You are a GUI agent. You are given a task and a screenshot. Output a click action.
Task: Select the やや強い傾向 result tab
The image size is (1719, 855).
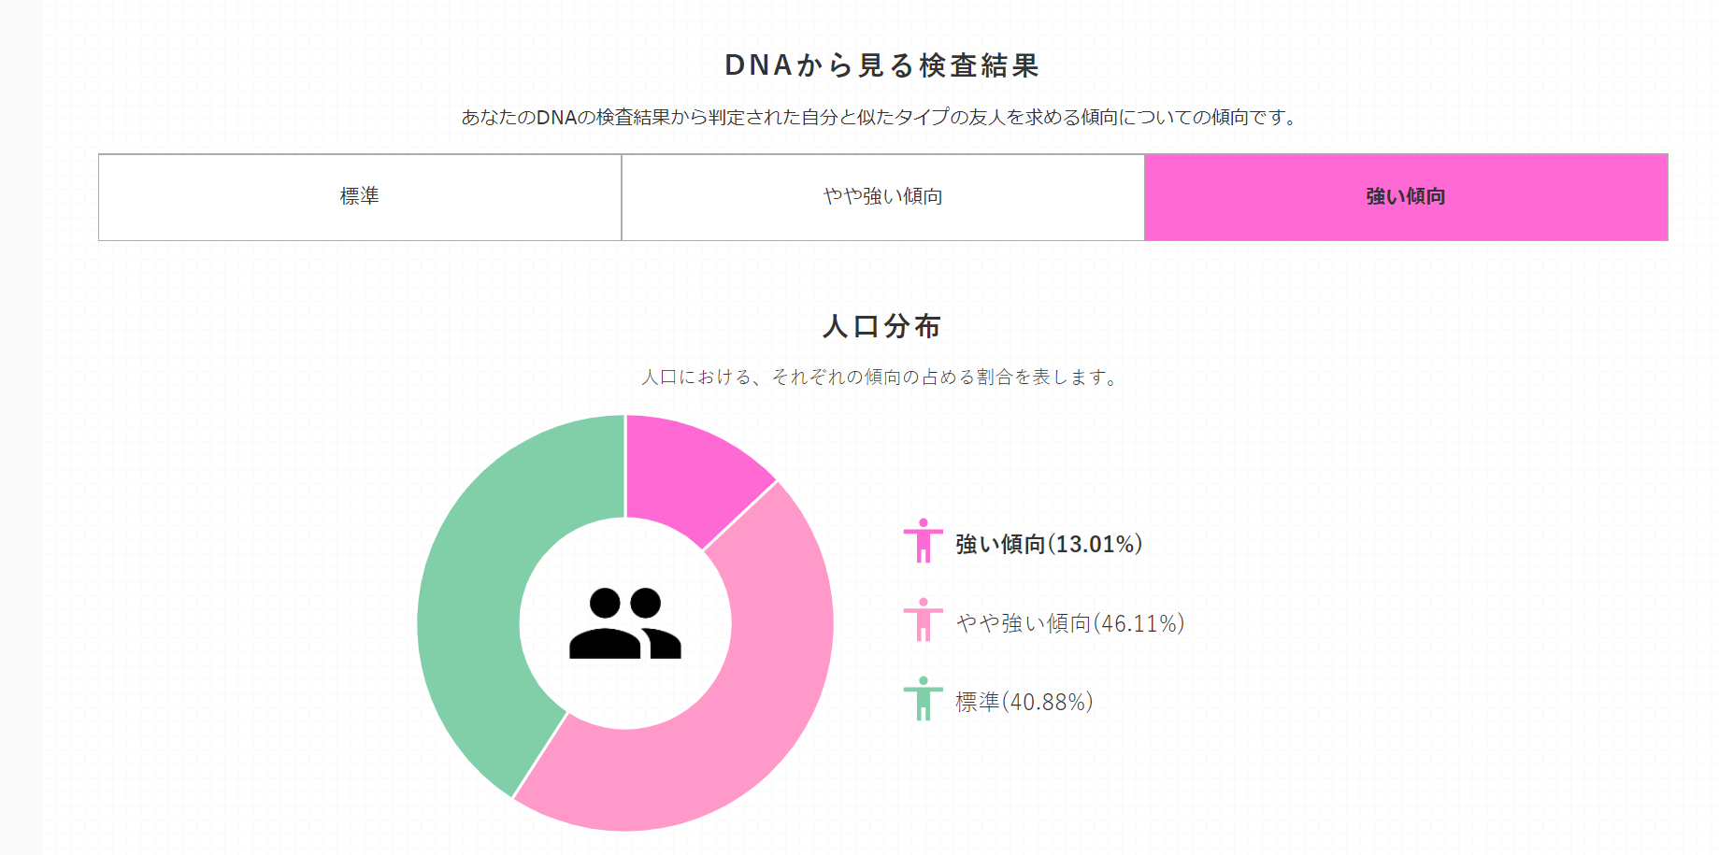click(x=883, y=197)
